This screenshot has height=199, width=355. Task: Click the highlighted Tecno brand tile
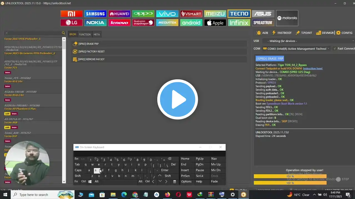[x=239, y=14]
